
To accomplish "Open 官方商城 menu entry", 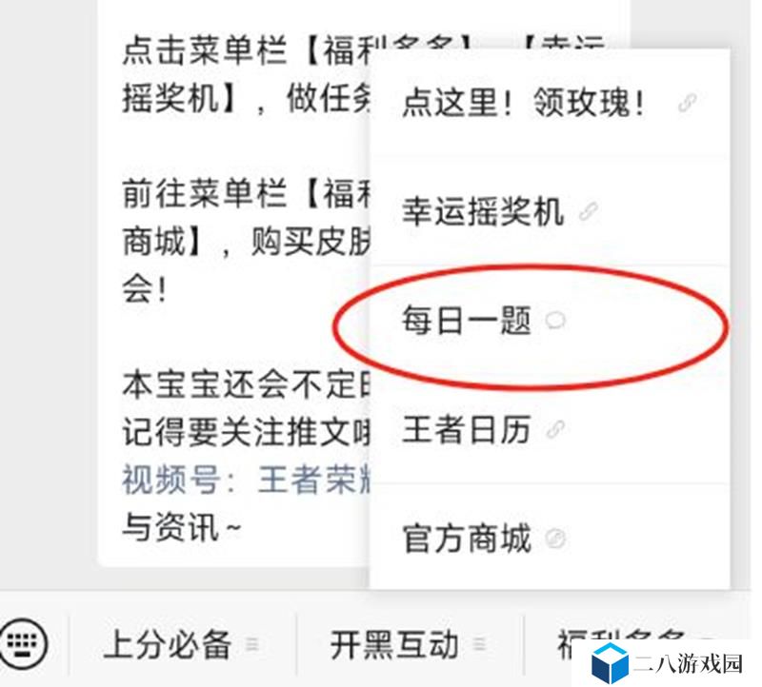I will pyautogui.click(x=550, y=539).
